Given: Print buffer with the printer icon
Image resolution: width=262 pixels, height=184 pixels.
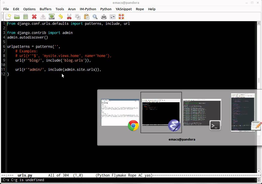Looking at the screenshot, I should click(x=104, y=17).
